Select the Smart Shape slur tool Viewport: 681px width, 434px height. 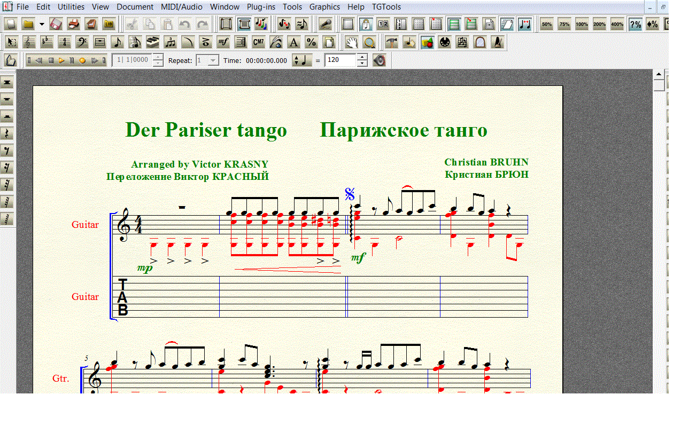[188, 42]
